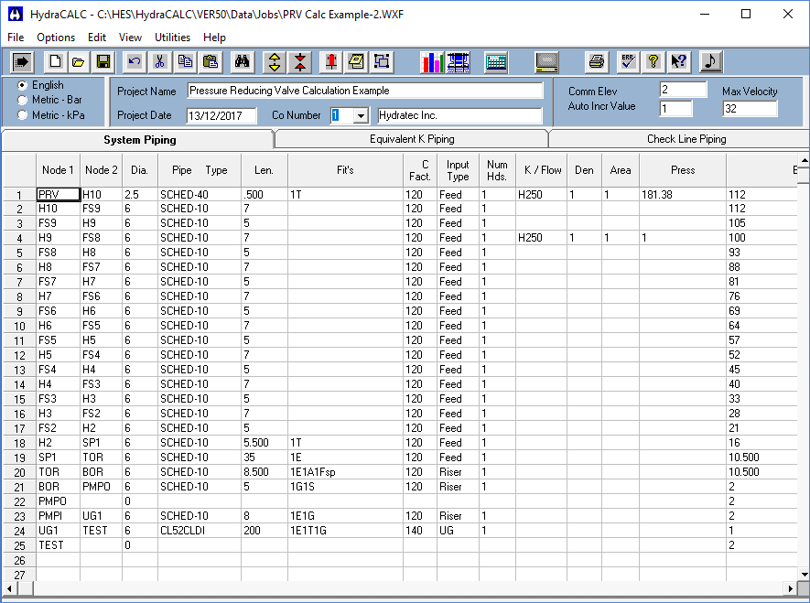Image resolution: width=810 pixels, height=603 pixels.
Task: Select the CL52CLDI pipe type cell
Action: pos(200,531)
